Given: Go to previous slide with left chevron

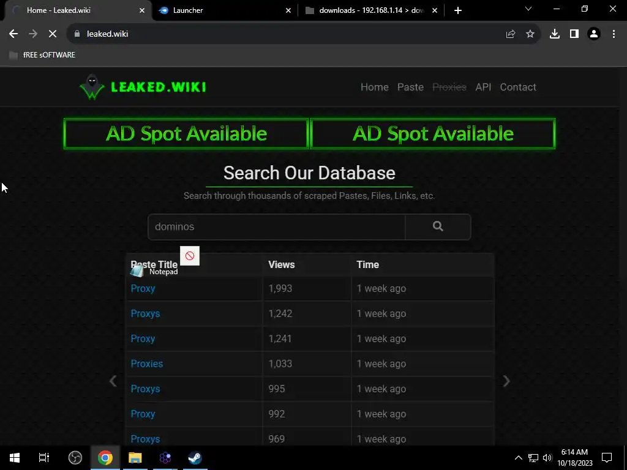Looking at the screenshot, I should click(113, 381).
